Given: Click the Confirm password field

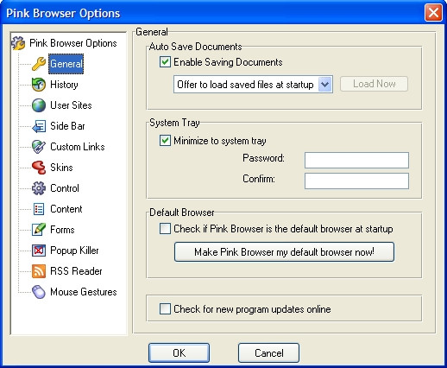Looking at the screenshot, I should pyautogui.click(x=356, y=181).
